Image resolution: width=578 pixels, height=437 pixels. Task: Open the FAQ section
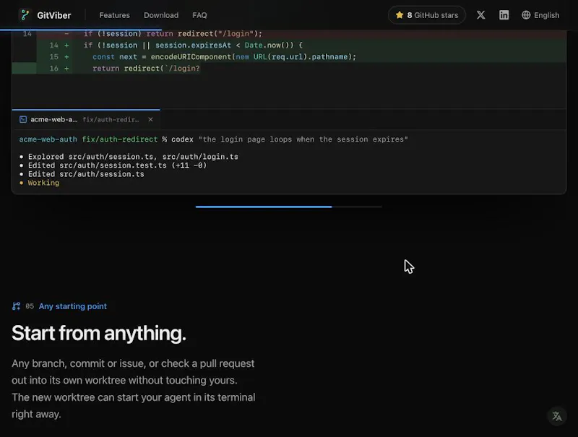click(x=199, y=15)
